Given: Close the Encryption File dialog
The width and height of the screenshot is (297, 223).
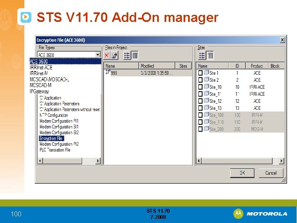Looking at the screenshot, I should click(x=282, y=40).
